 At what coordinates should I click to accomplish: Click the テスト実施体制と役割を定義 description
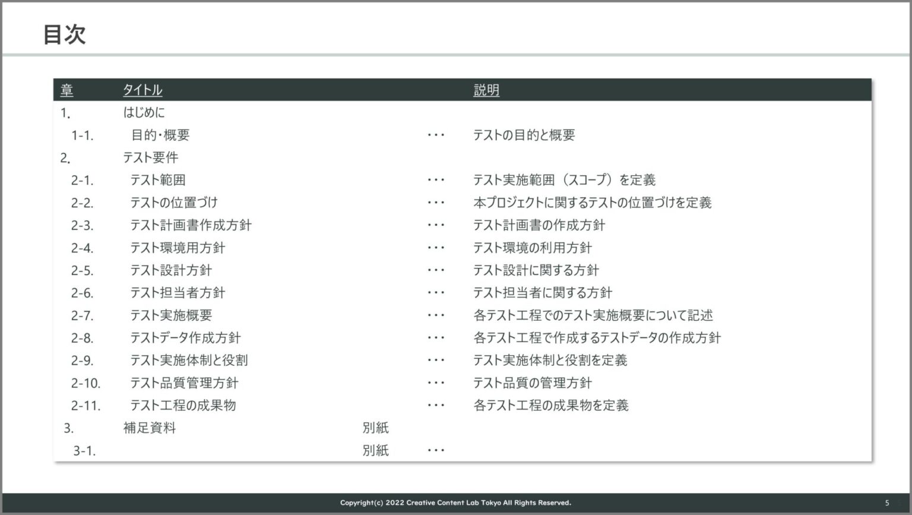(550, 361)
